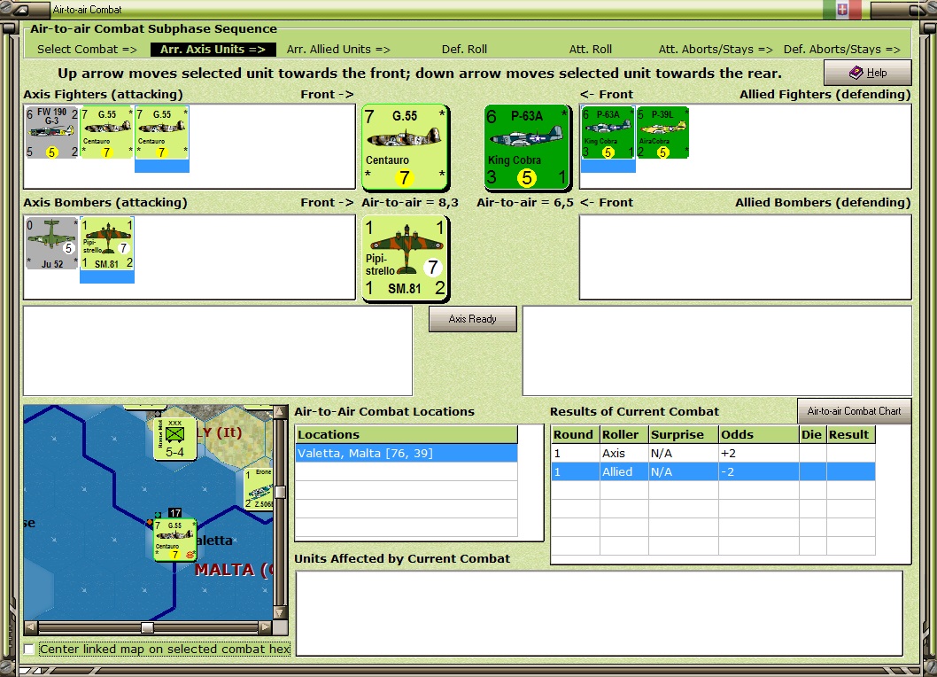
Task: Click the Locations column header
Action: tap(407, 435)
